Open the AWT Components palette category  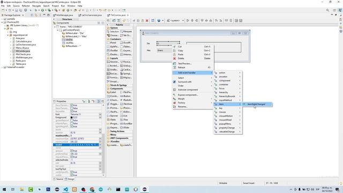click(x=120, y=138)
